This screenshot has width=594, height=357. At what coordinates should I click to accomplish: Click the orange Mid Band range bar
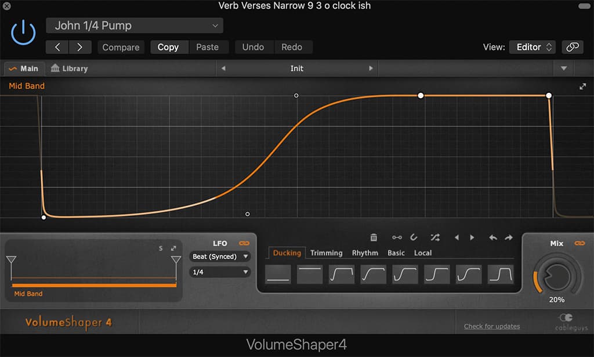tap(95, 285)
